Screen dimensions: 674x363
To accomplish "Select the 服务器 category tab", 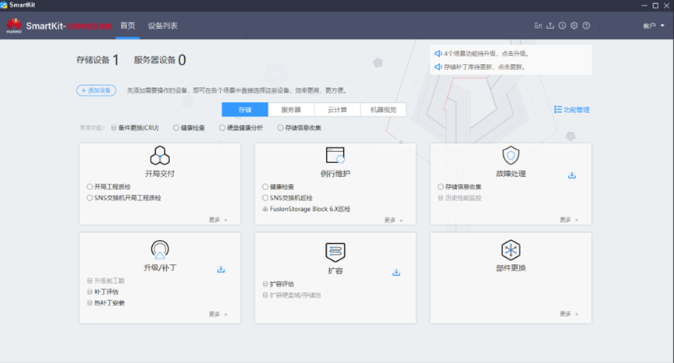I will pos(291,109).
